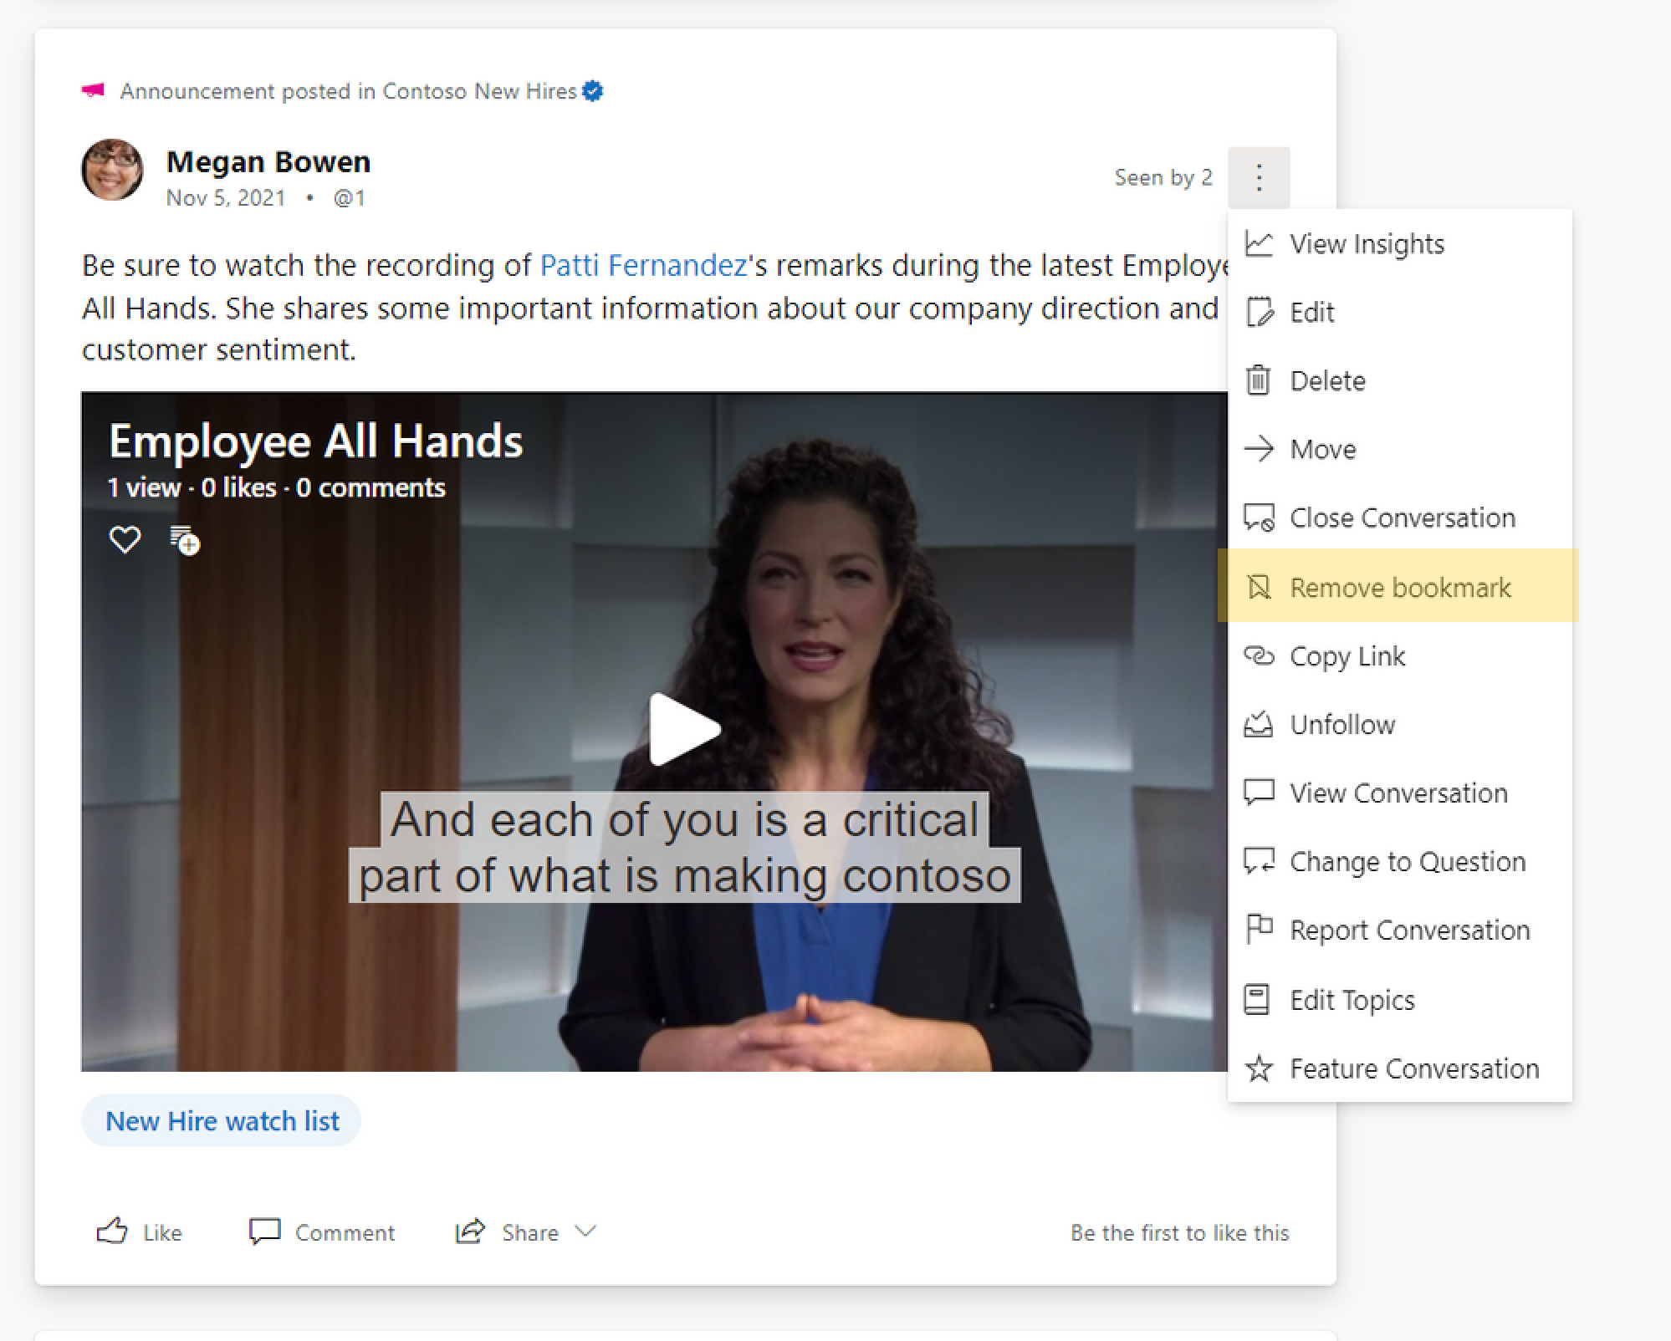The image size is (1671, 1341).
Task: Add video to watchlist icon
Action: (x=185, y=540)
